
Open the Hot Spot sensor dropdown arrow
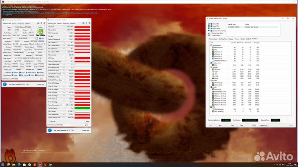[64, 36]
